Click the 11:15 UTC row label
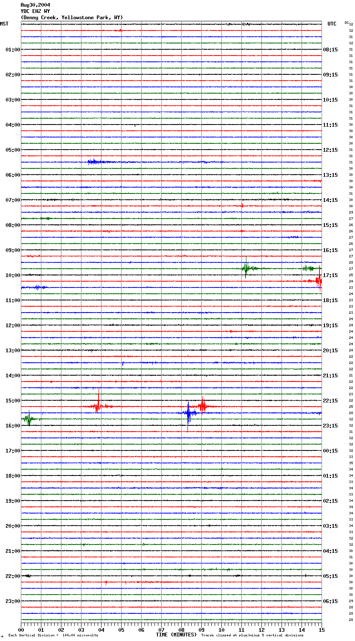 click(330, 125)
